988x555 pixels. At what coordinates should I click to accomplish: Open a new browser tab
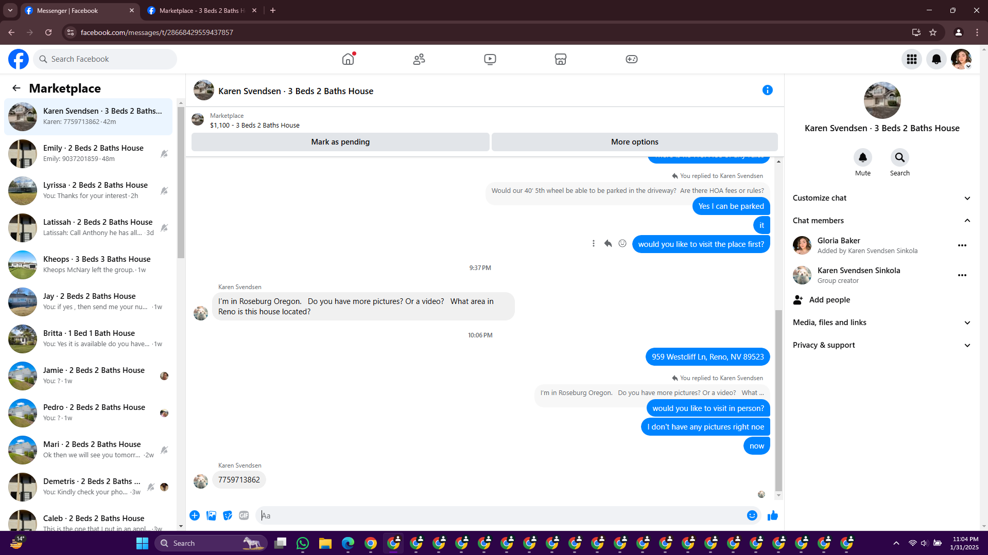[x=273, y=10]
